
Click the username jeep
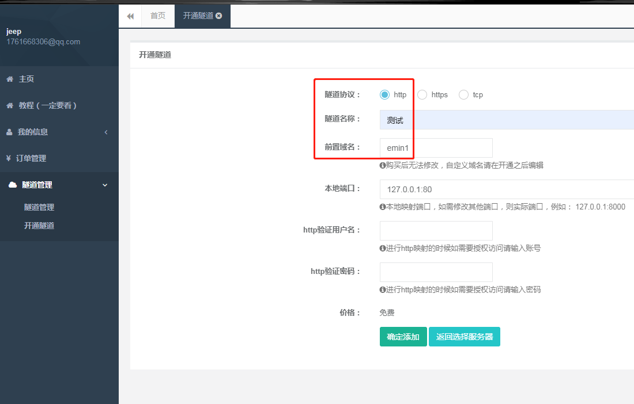(x=14, y=32)
